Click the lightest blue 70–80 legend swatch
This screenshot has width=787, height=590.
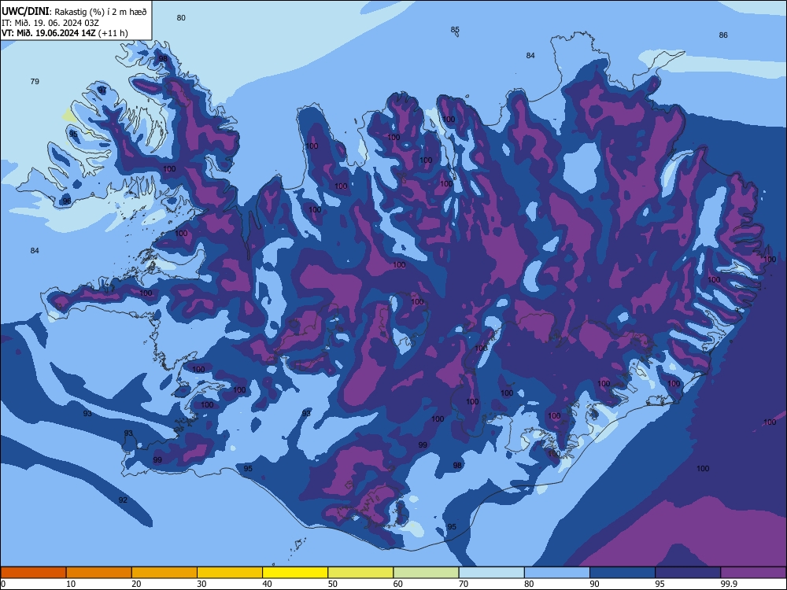coord(492,573)
